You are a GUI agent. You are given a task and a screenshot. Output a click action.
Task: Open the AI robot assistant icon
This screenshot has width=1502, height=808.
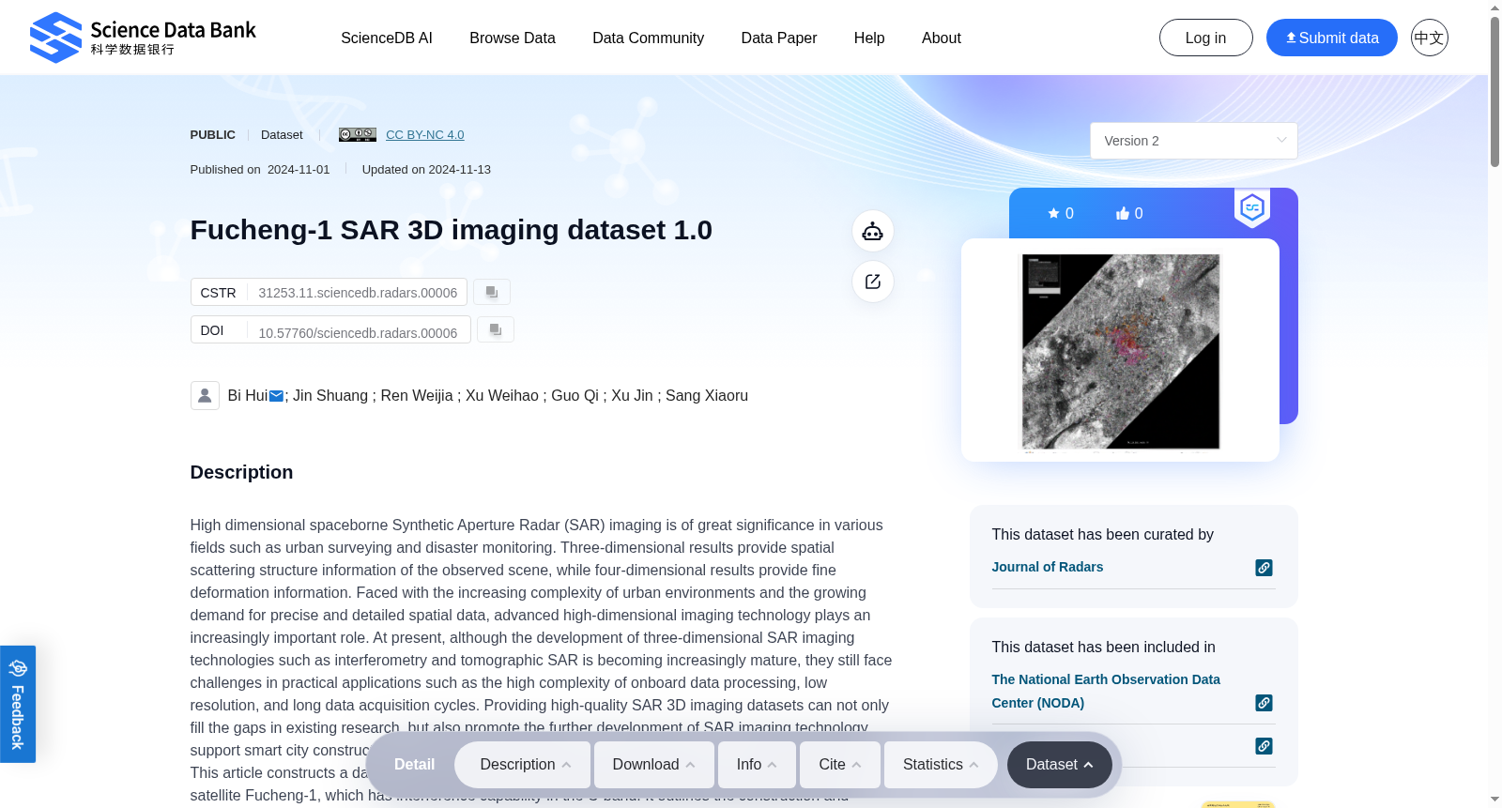[873, 231]
